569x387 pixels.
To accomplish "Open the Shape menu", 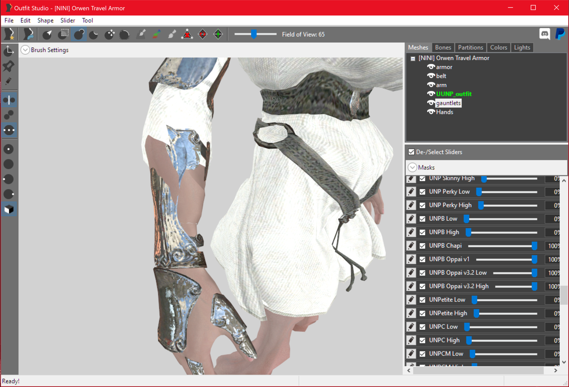I will (x=46, y=20).
